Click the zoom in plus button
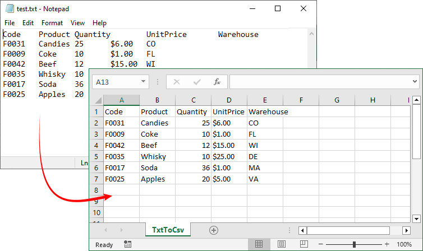The height and width of the screenshot is (251, 423). (387, 244)
